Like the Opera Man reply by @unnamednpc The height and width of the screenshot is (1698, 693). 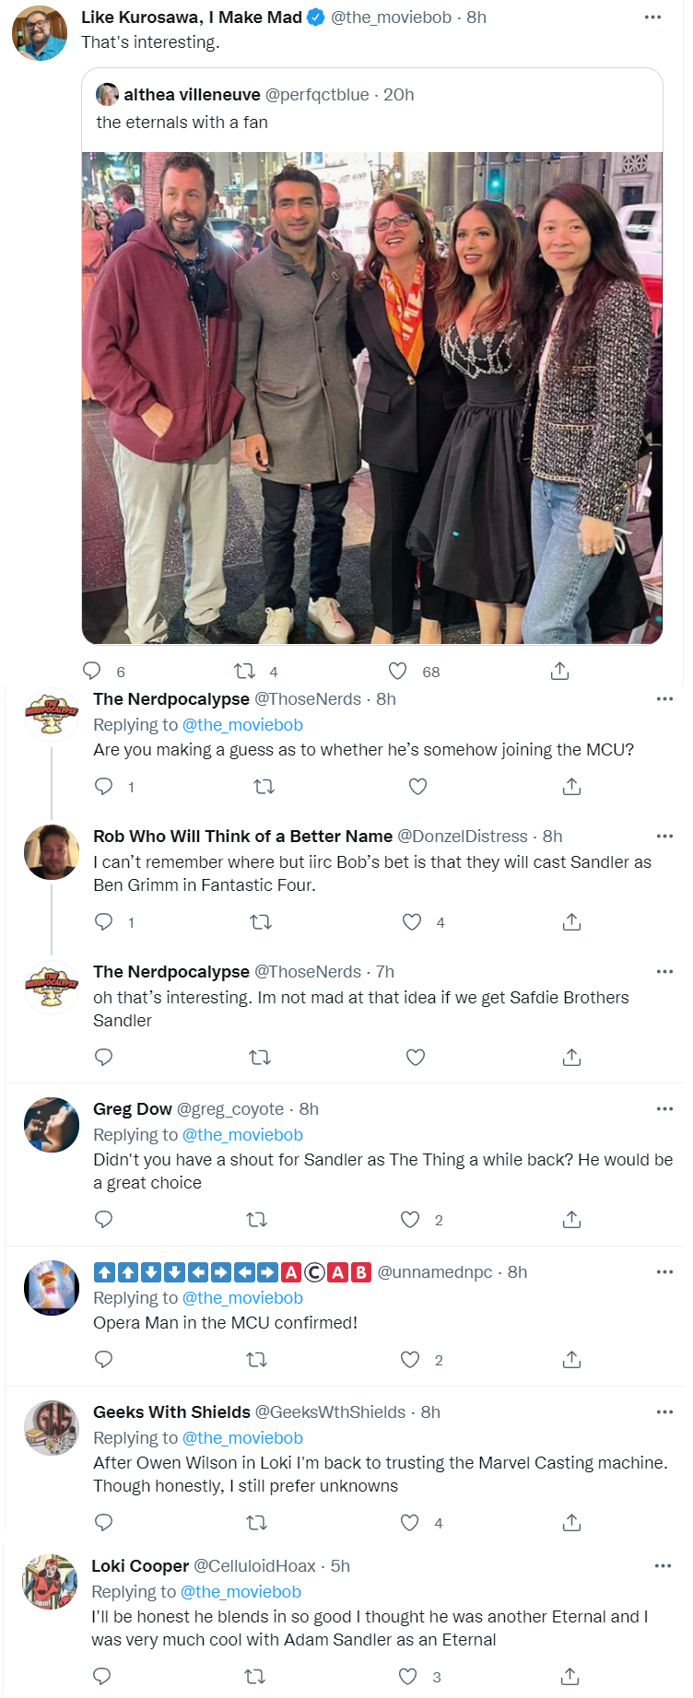coord(410,1360)
